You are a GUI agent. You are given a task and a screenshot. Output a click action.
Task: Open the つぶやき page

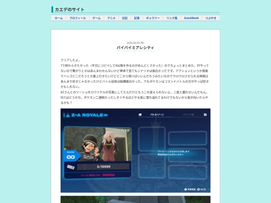tap(211, 18)
